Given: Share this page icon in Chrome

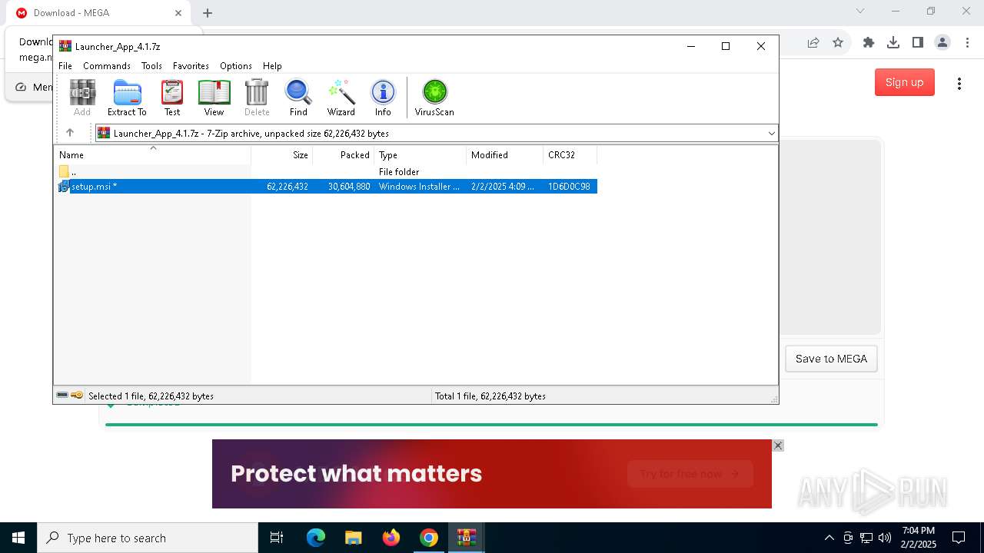Looking at the screenshot, I should pos(813,43).
